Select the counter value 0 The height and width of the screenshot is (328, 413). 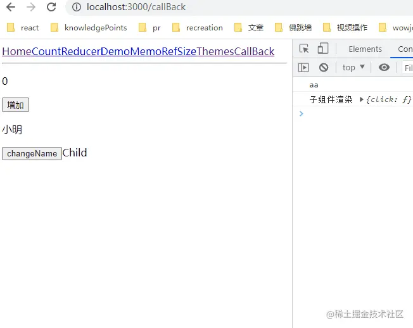pos(4,81)
